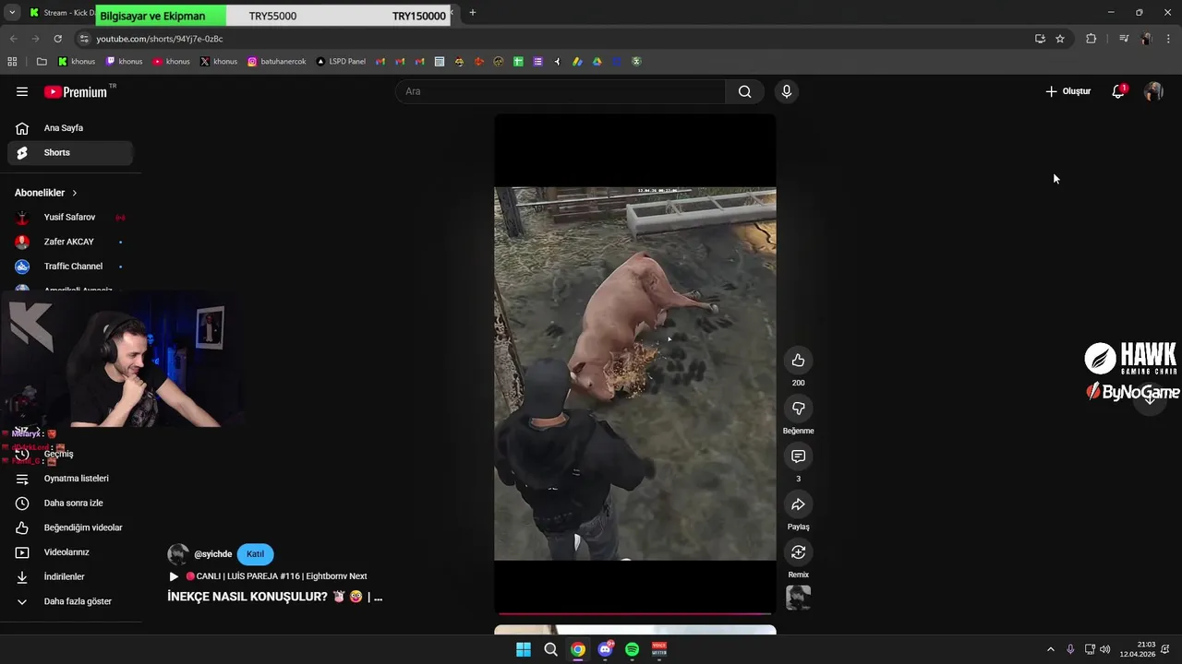
Task: Start voice search with the microphone
Action: (x=786, y=91)
